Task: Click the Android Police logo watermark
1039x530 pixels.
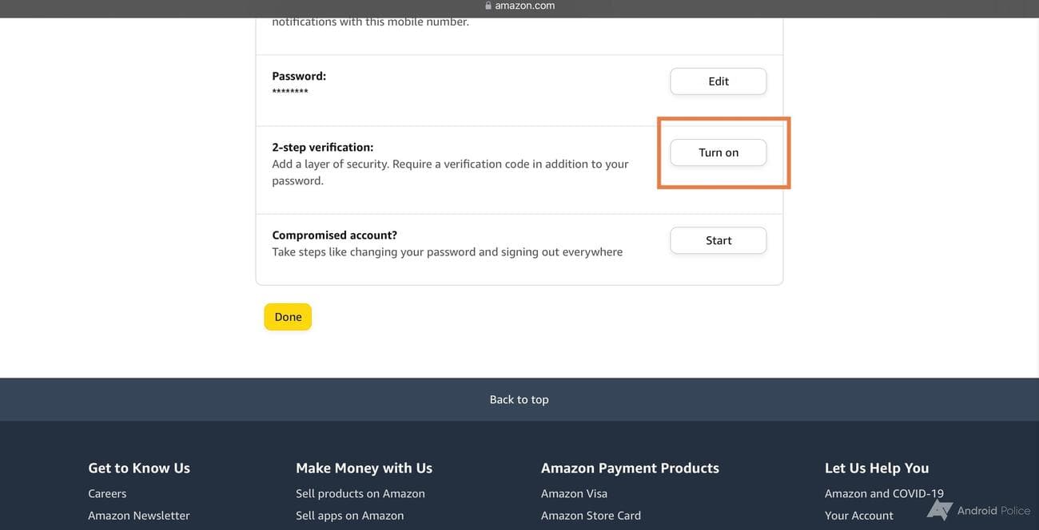Action: [940, 511]
